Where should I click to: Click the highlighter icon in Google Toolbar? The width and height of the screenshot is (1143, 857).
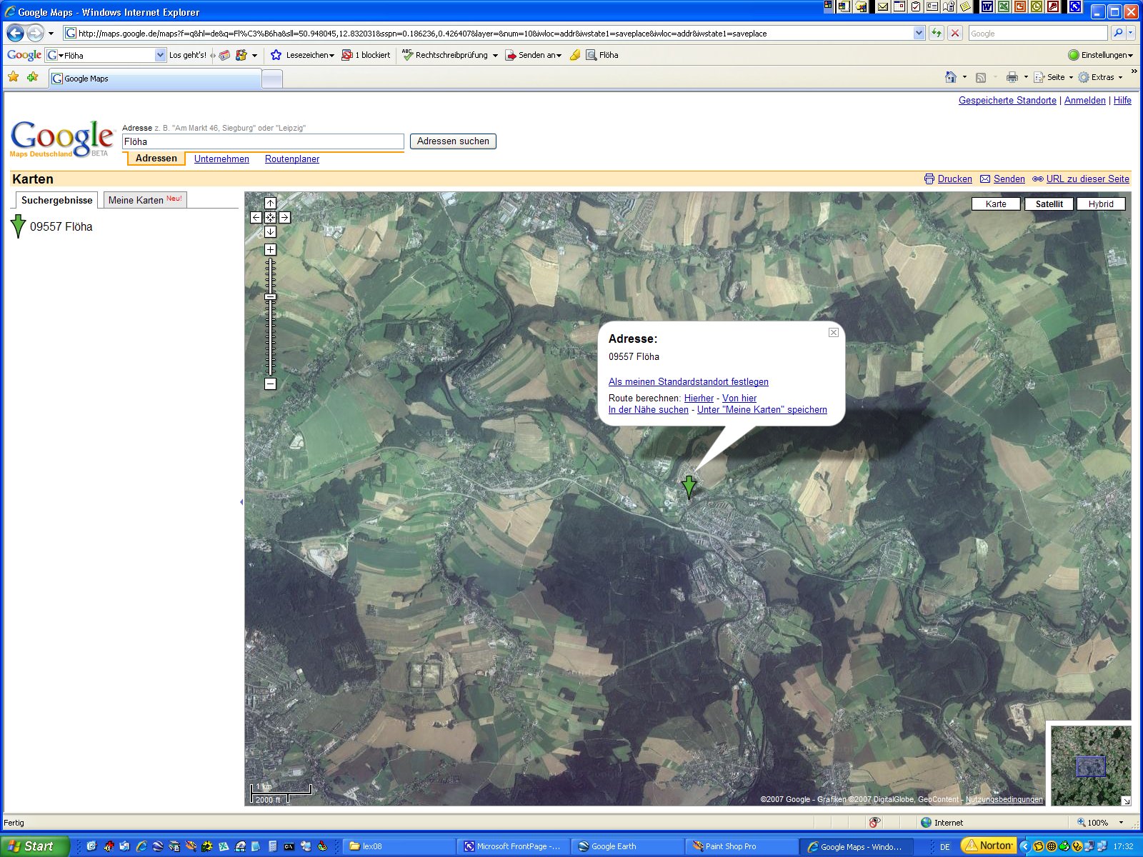[574, 55]
